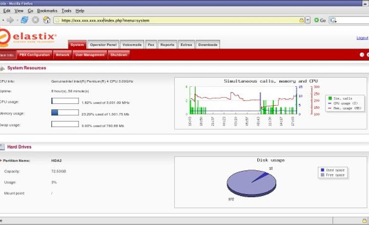Open the search engine selector dropdown
Viewport: 369px width, 225px height.
333,20
